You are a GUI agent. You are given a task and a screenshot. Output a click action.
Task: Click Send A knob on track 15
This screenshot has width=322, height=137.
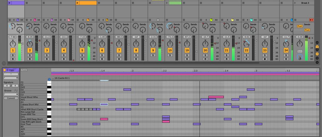tap(169, 26)
